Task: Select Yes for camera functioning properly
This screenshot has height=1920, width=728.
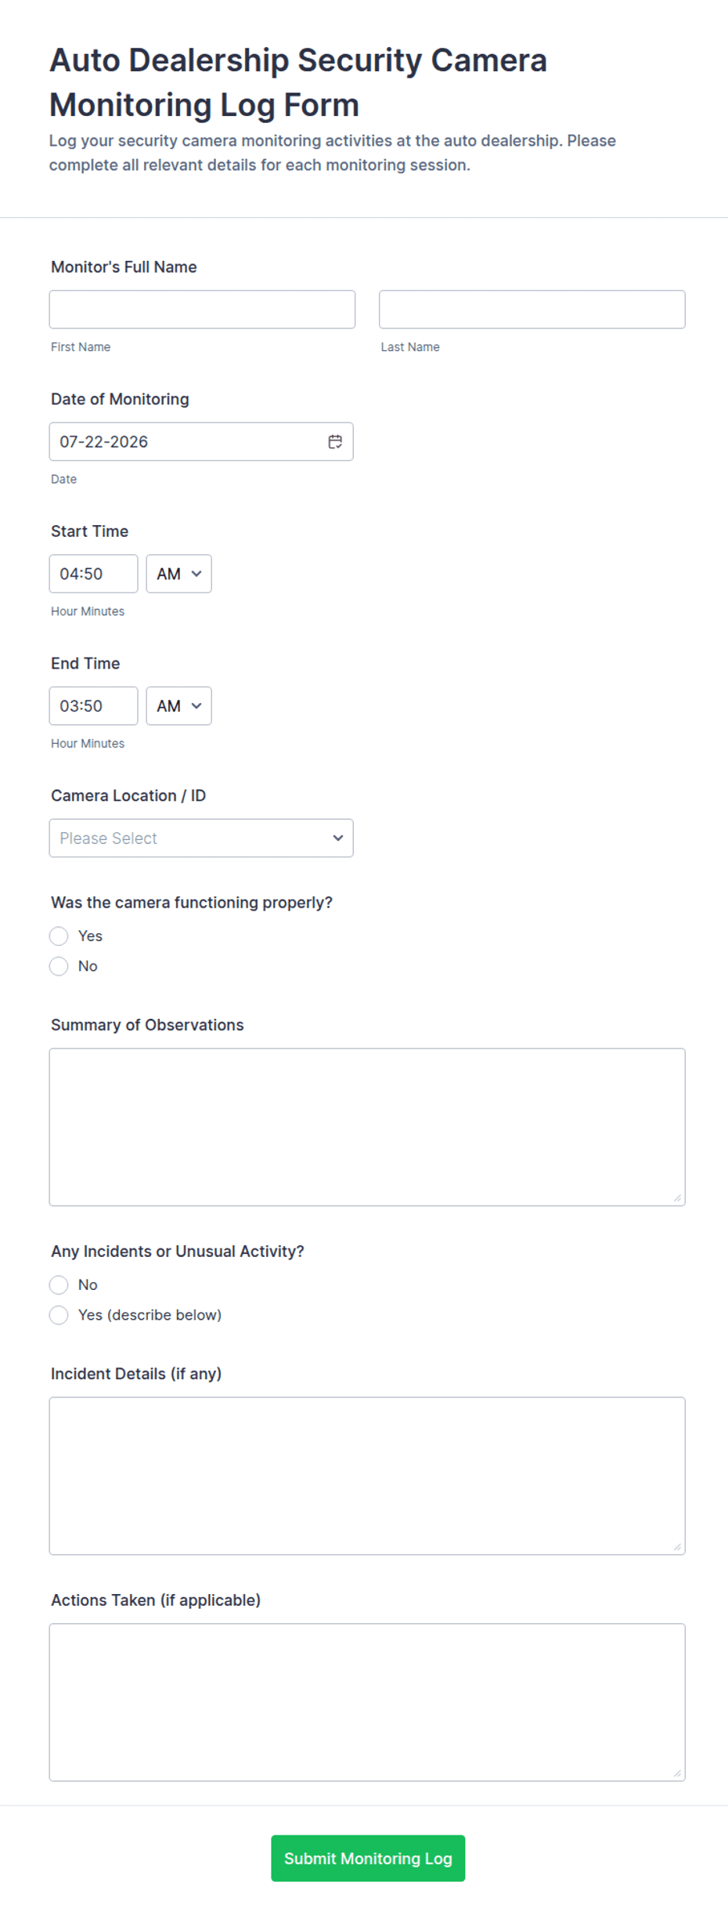Action: coord(59,936)
